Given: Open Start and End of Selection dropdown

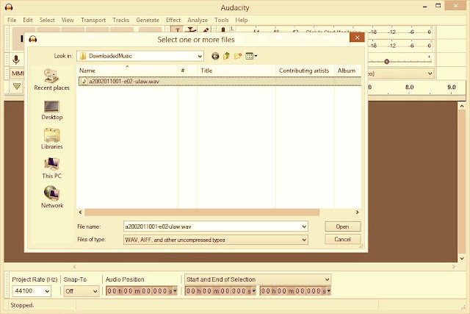Looking at the screenshot, I should (x=258, y=279).
